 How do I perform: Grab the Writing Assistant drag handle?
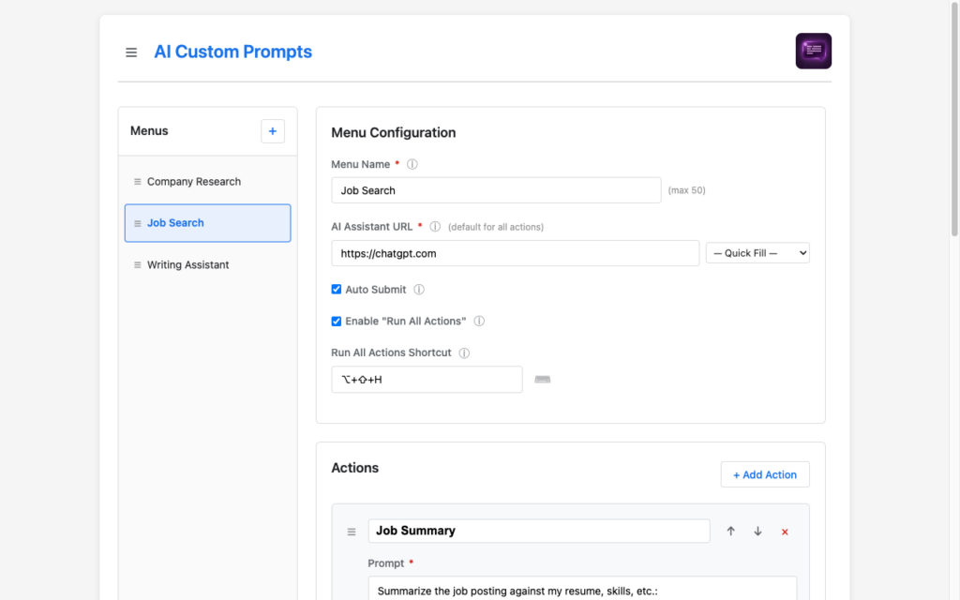[137, 265]
